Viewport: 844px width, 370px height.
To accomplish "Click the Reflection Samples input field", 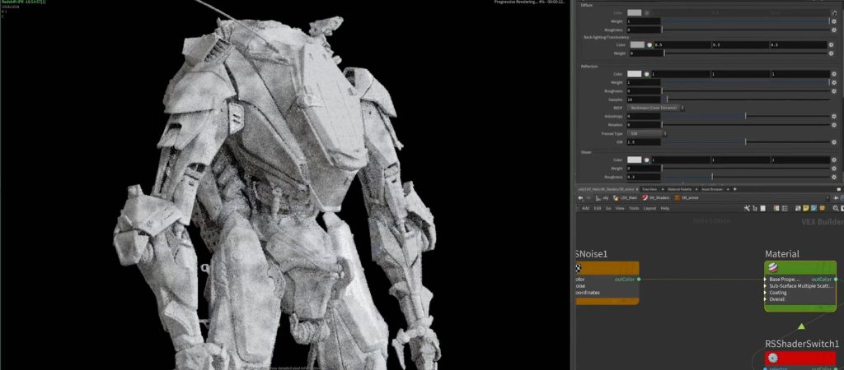I will [x=643, y=99].
